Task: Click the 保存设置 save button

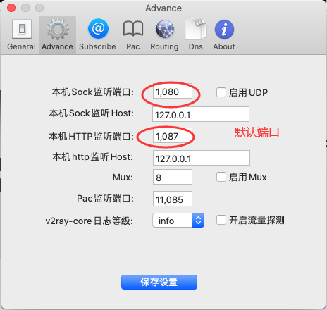Action: coord(159,283)
